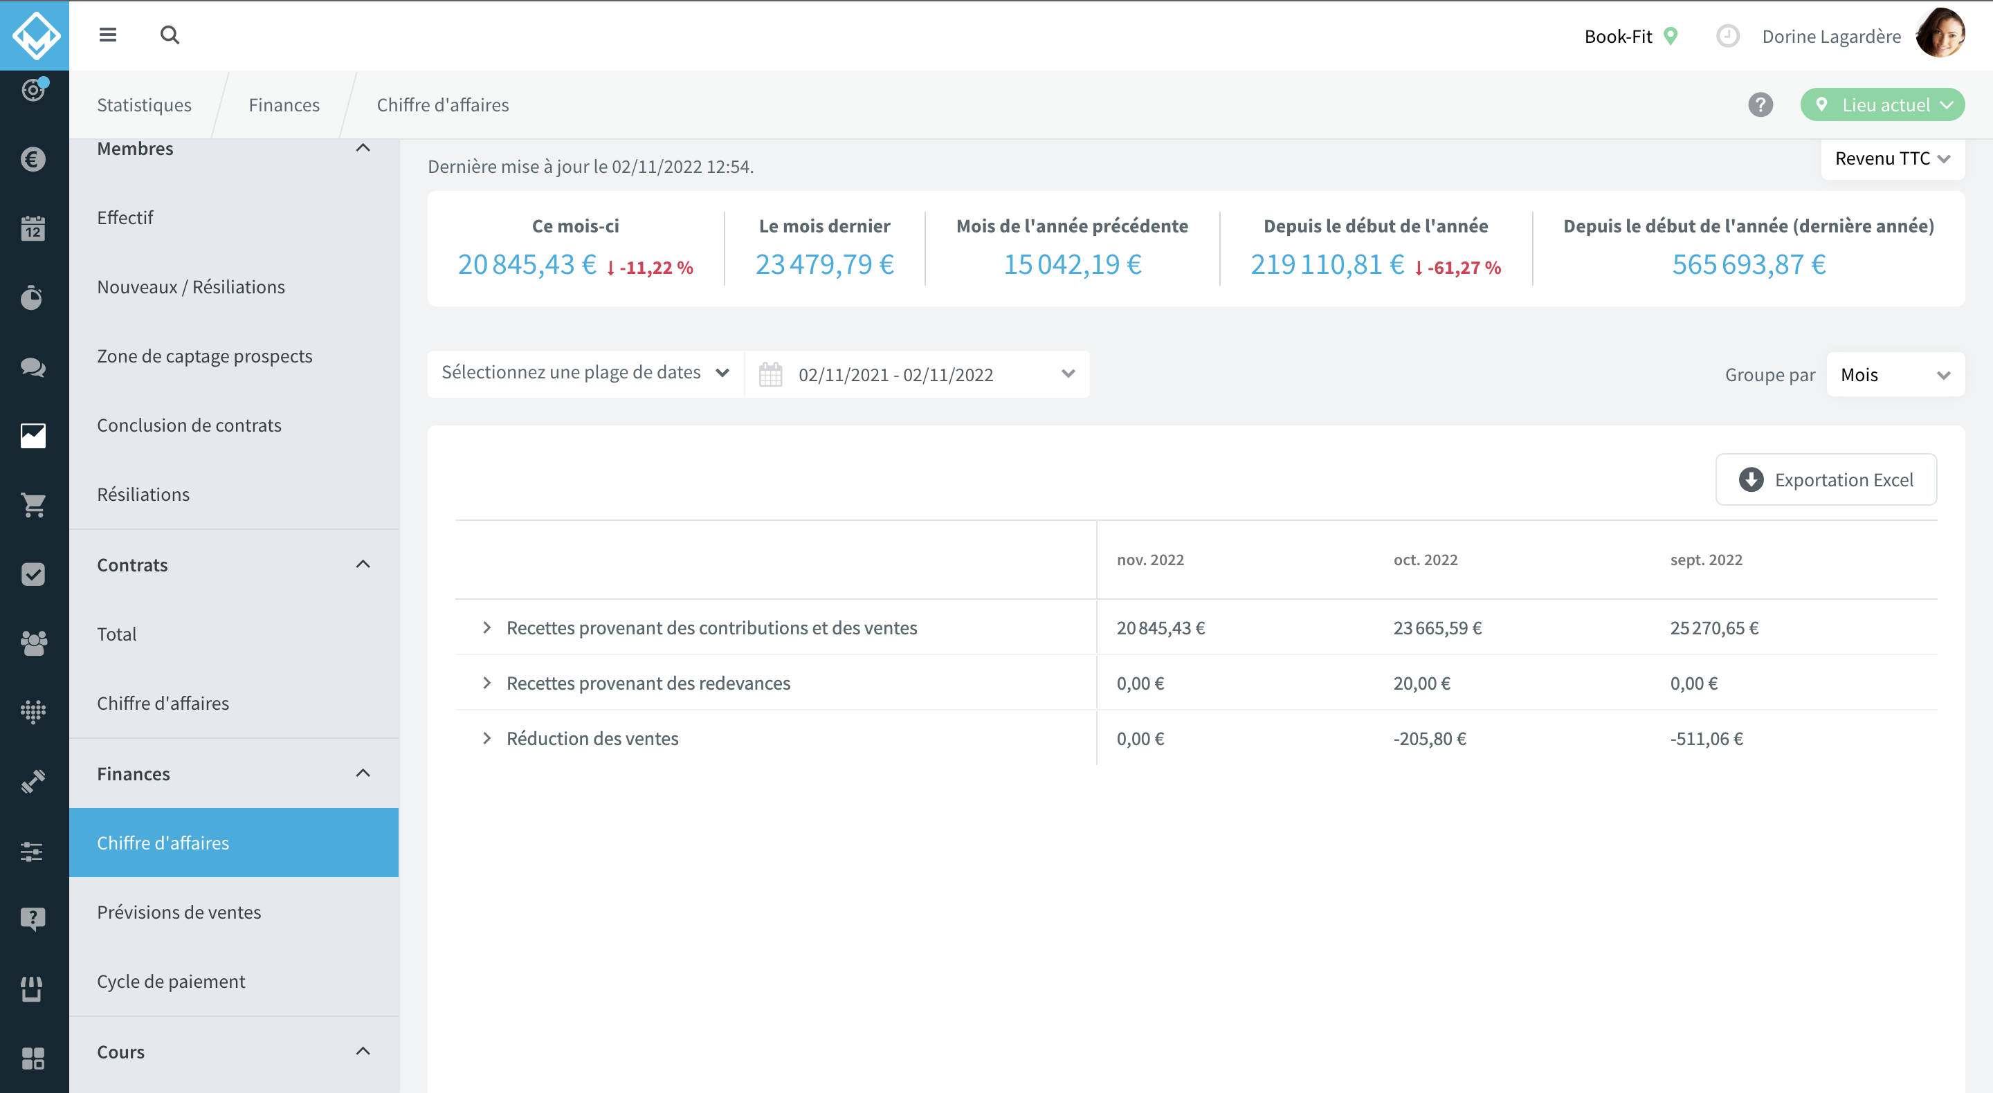Viewport: 1993px width, 1093px height.
Task: Collapse the Contrats section
Action: (x=363, y=564)
